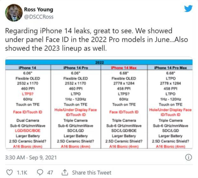
Task: Click the iPhone 14 Pro Max header
Action: click(x=170, y=68)
